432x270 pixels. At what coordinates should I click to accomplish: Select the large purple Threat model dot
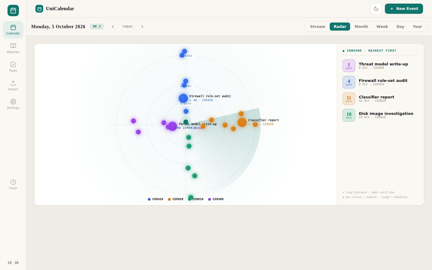(x=172, y=126)
